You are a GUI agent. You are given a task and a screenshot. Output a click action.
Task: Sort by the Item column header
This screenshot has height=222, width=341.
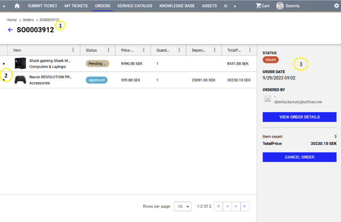point(17,50)
